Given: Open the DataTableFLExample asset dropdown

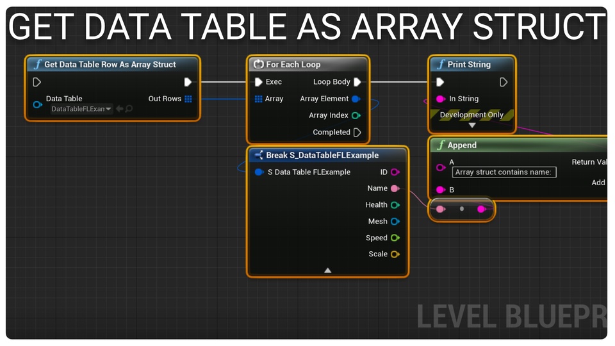Looking at the screenshot, I should [x=81, y=109].
